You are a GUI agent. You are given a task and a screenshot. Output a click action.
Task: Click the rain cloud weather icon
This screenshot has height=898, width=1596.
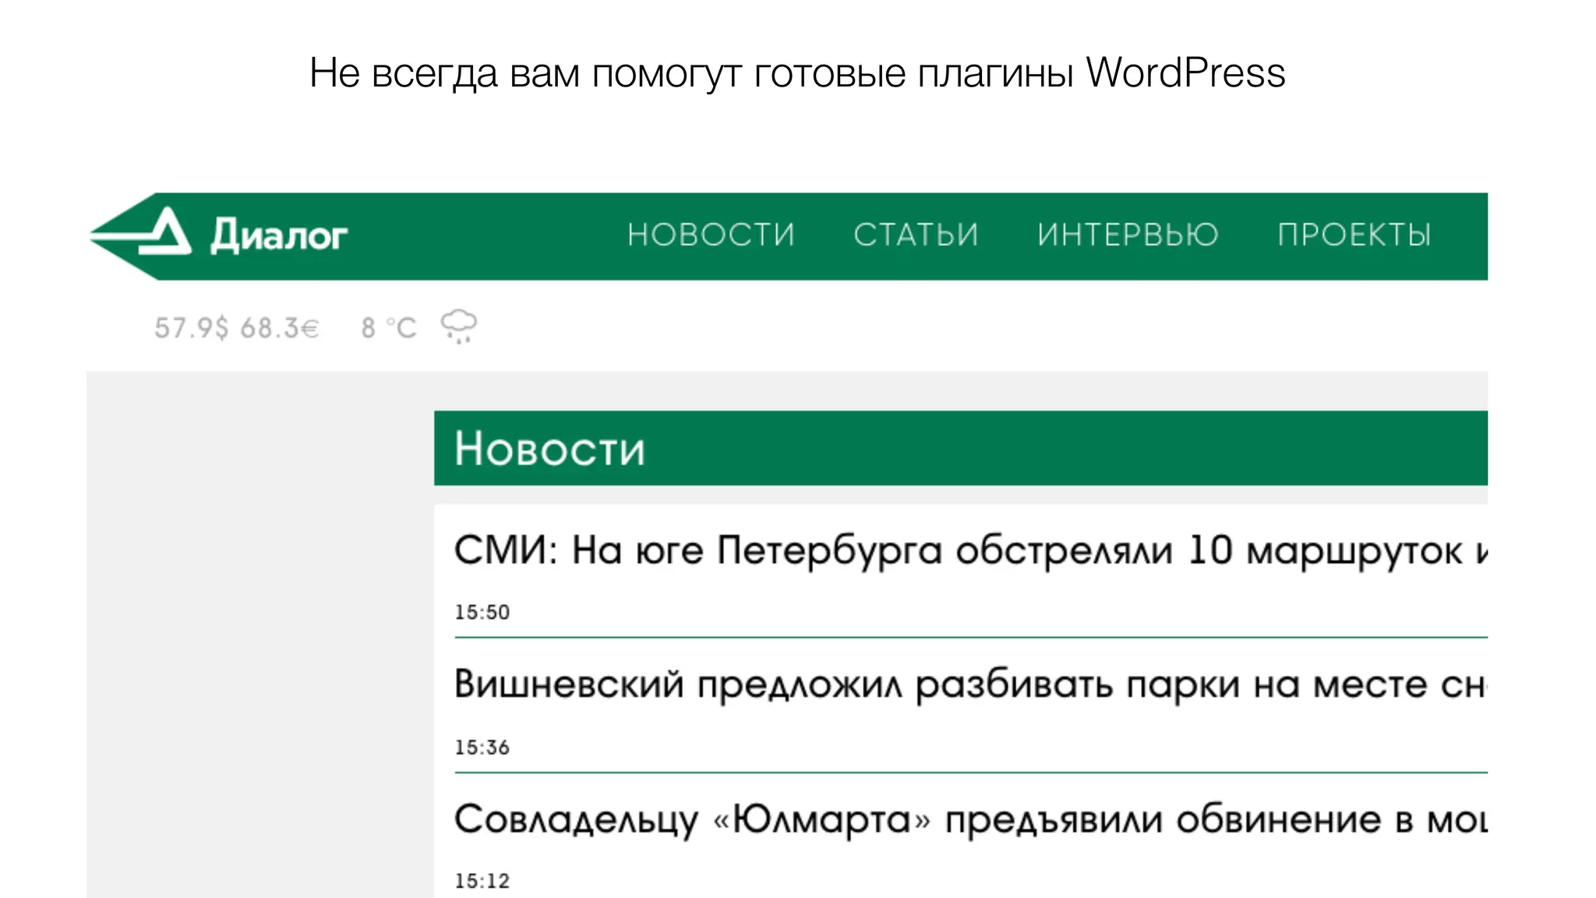pyautogui.click(x=459, y=327)
